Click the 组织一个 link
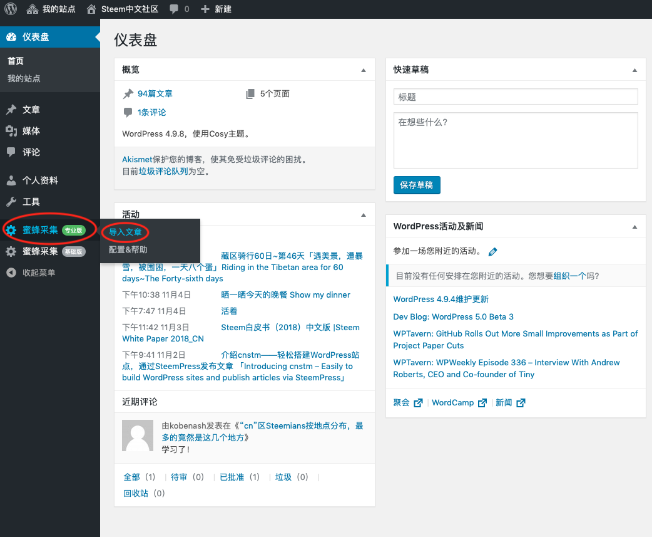Screen dimensions: 652x537 point(569,276)
